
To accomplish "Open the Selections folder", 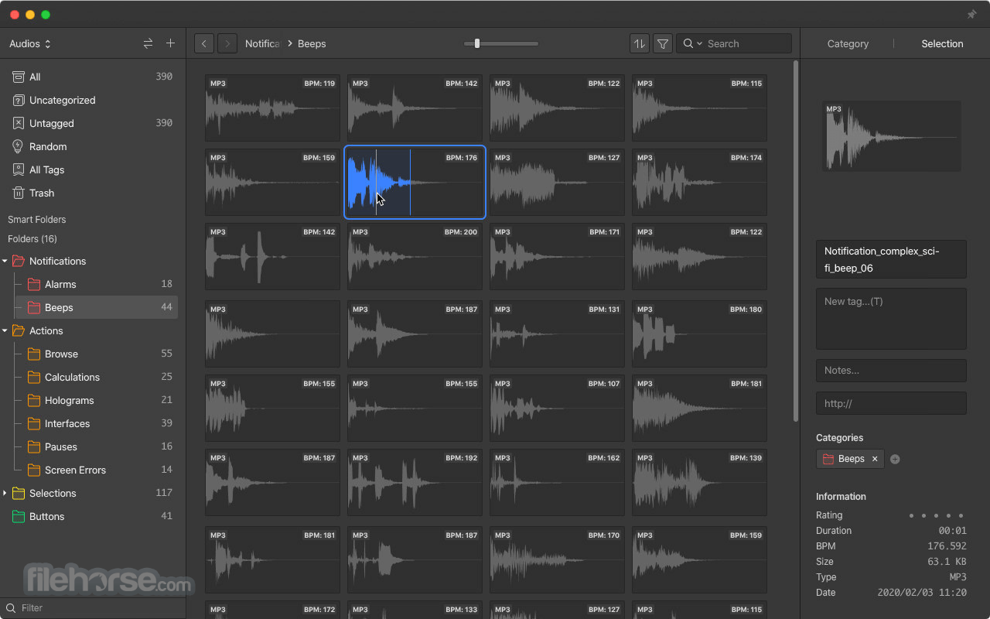I will coord(93,493).
